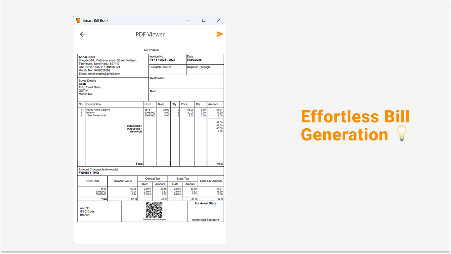This screenshot has width=451, height=254.
Task: Select the NINETY TWO amount in words
Action: tap(89, 173)
